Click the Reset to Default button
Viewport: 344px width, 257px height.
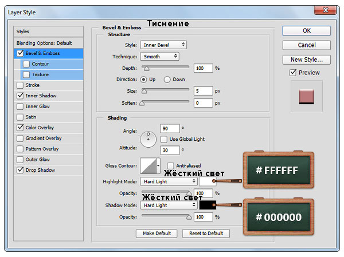[x=206, y=234]
